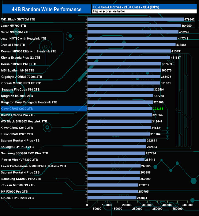Click the Klevv CRAS C930 bar

pos(120,109)
